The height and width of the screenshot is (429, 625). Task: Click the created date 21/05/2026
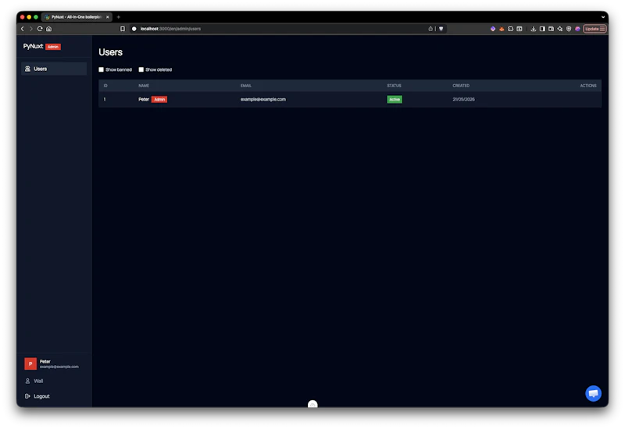(463, 100)
